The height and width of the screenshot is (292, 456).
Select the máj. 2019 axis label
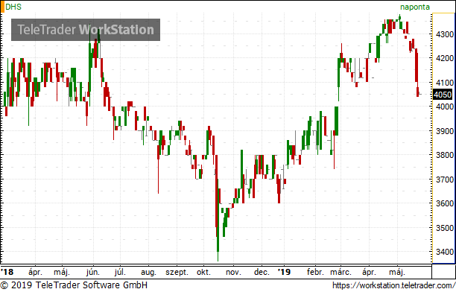397,273
